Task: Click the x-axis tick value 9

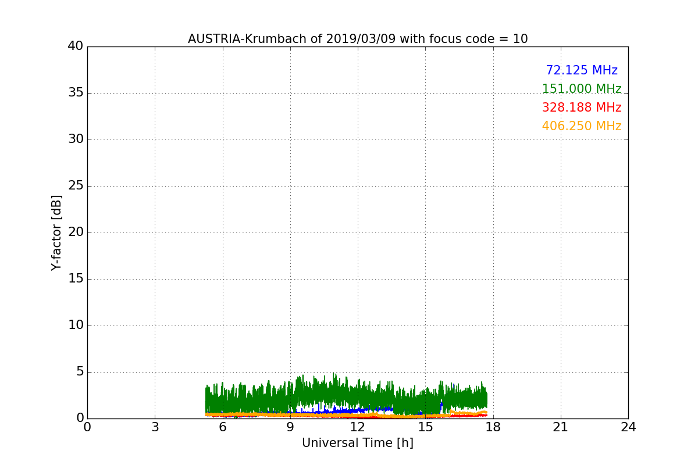Action: [290, 427]
